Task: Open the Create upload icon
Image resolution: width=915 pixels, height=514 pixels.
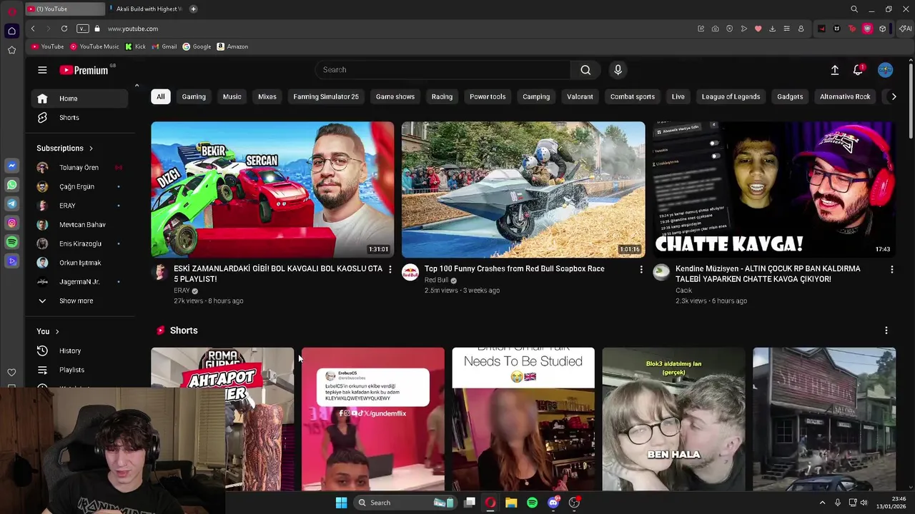Action: point(834,70)
